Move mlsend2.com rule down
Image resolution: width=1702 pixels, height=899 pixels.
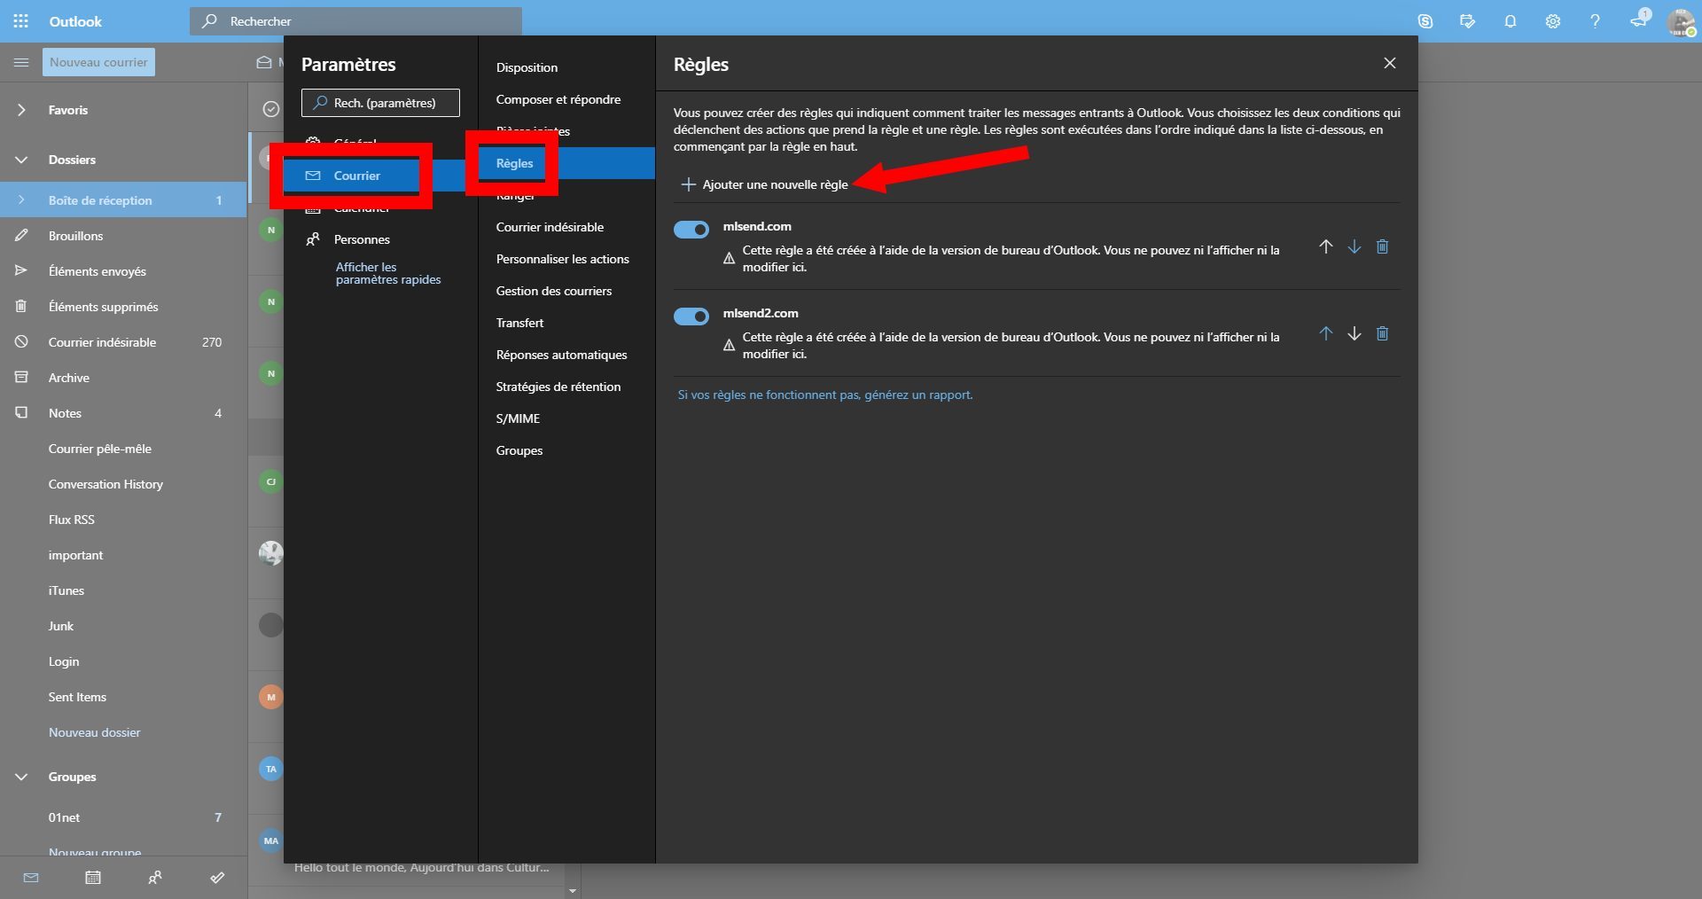point(1355,333)
